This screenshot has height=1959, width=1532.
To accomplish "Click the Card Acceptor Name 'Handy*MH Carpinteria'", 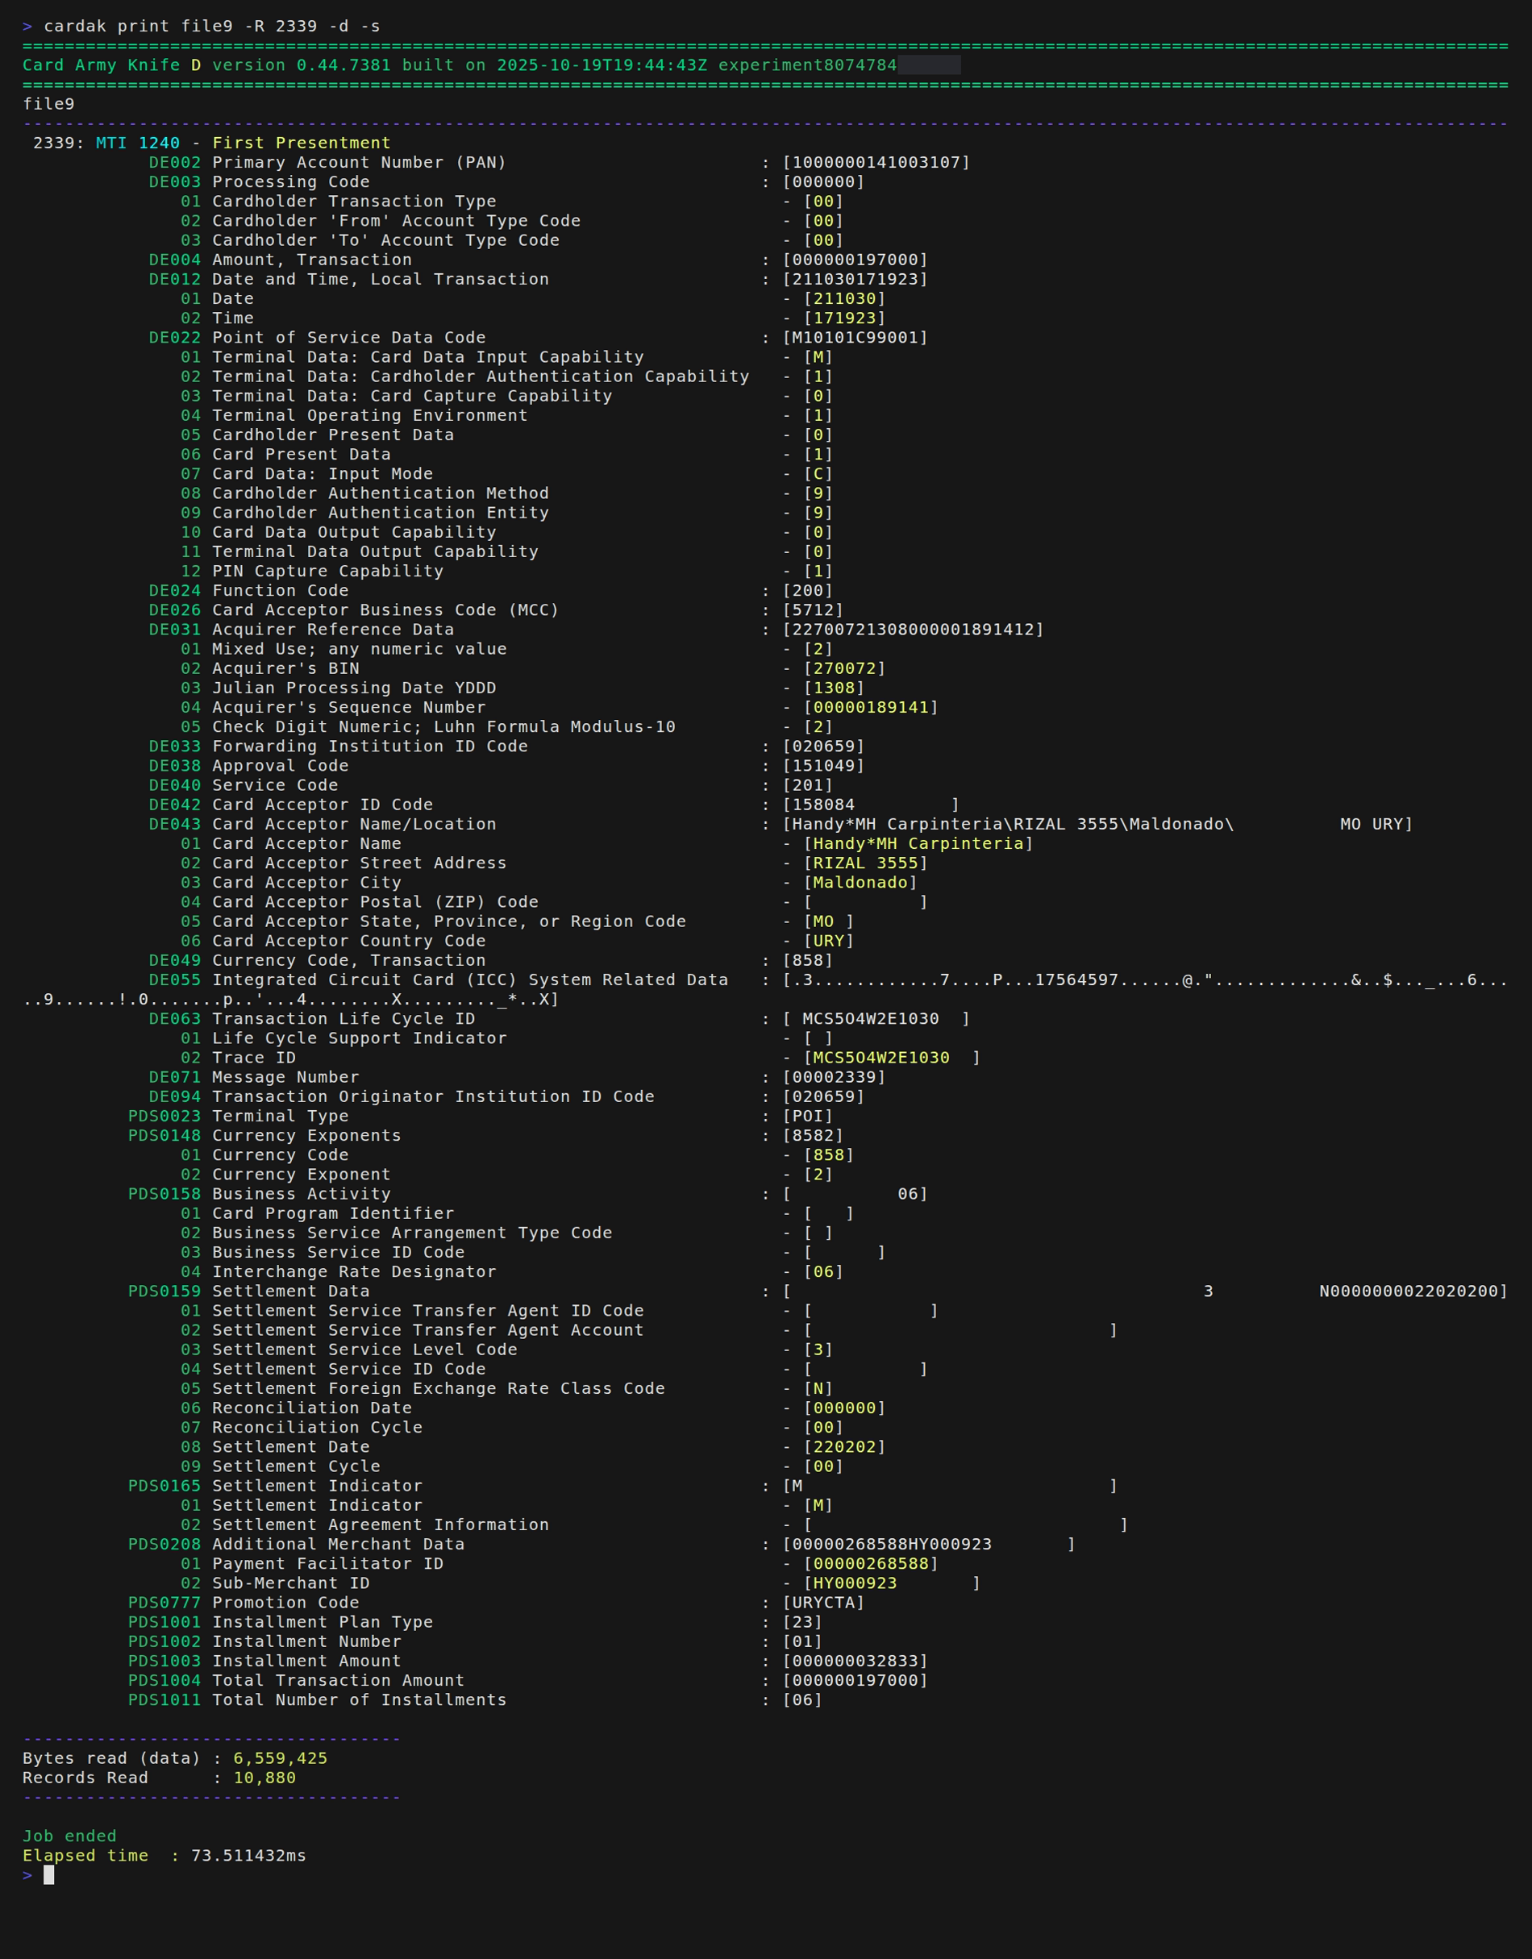I will (918, 844).
